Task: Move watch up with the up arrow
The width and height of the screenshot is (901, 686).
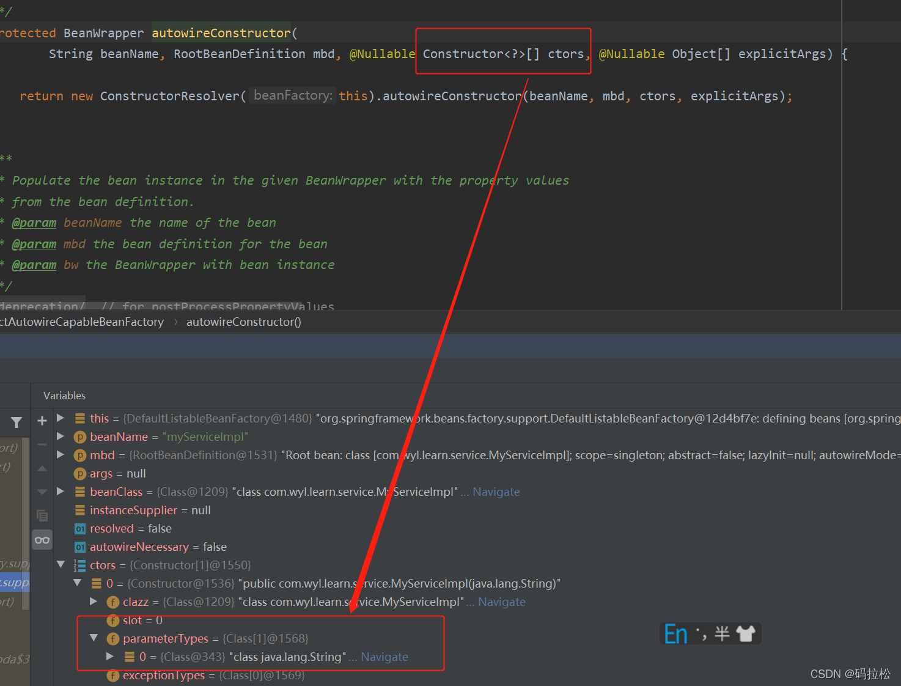Action: point(42,468)
